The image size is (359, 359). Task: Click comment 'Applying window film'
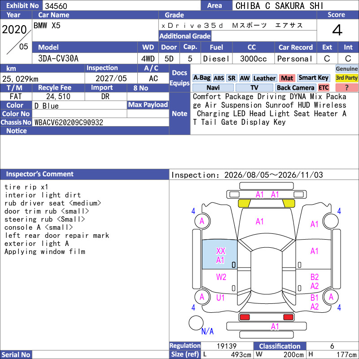point(45,252)
